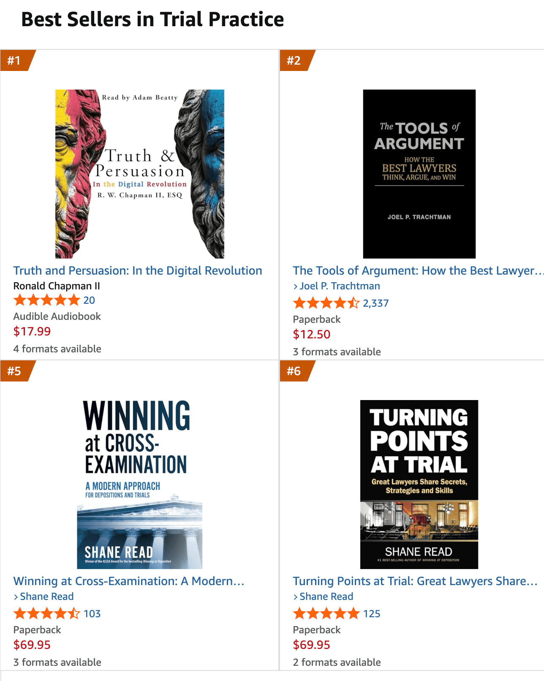The height and width of the screenshot is (681, 544).
Task: Click 4 formats available under Truth and Persuasion
Action: tap(57, 349)
